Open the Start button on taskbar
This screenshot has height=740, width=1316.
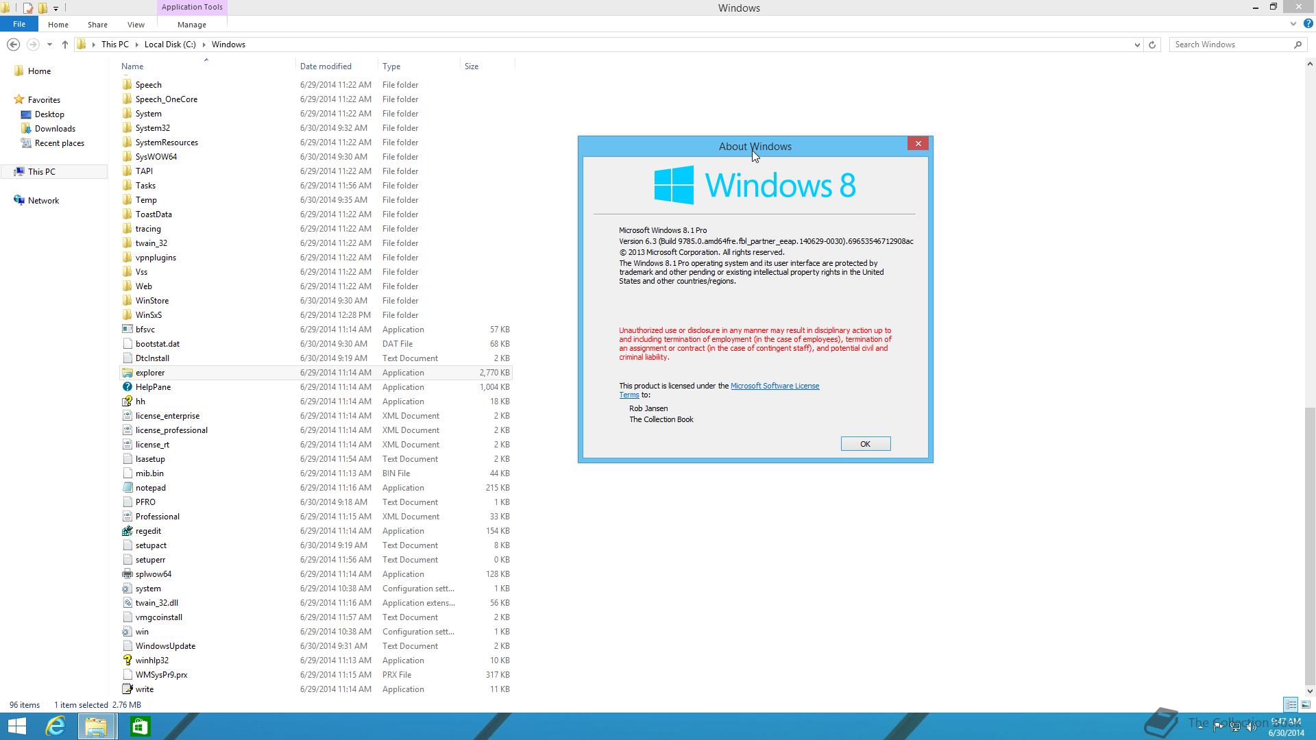[16, 726]
